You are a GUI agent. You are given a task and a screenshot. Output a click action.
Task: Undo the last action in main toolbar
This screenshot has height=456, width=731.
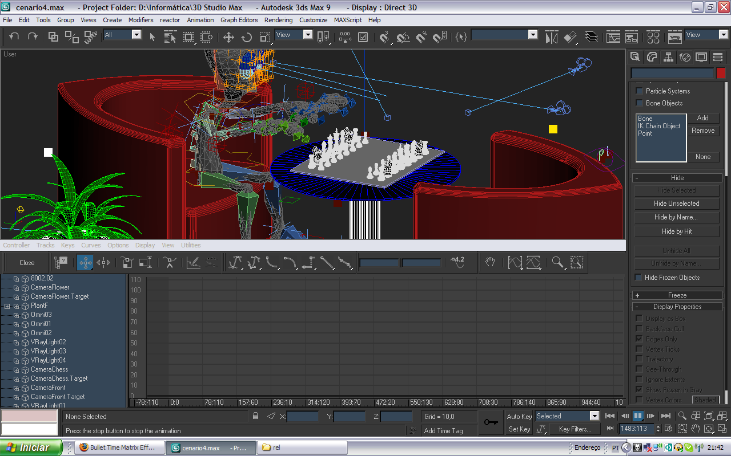coord(14,37)
